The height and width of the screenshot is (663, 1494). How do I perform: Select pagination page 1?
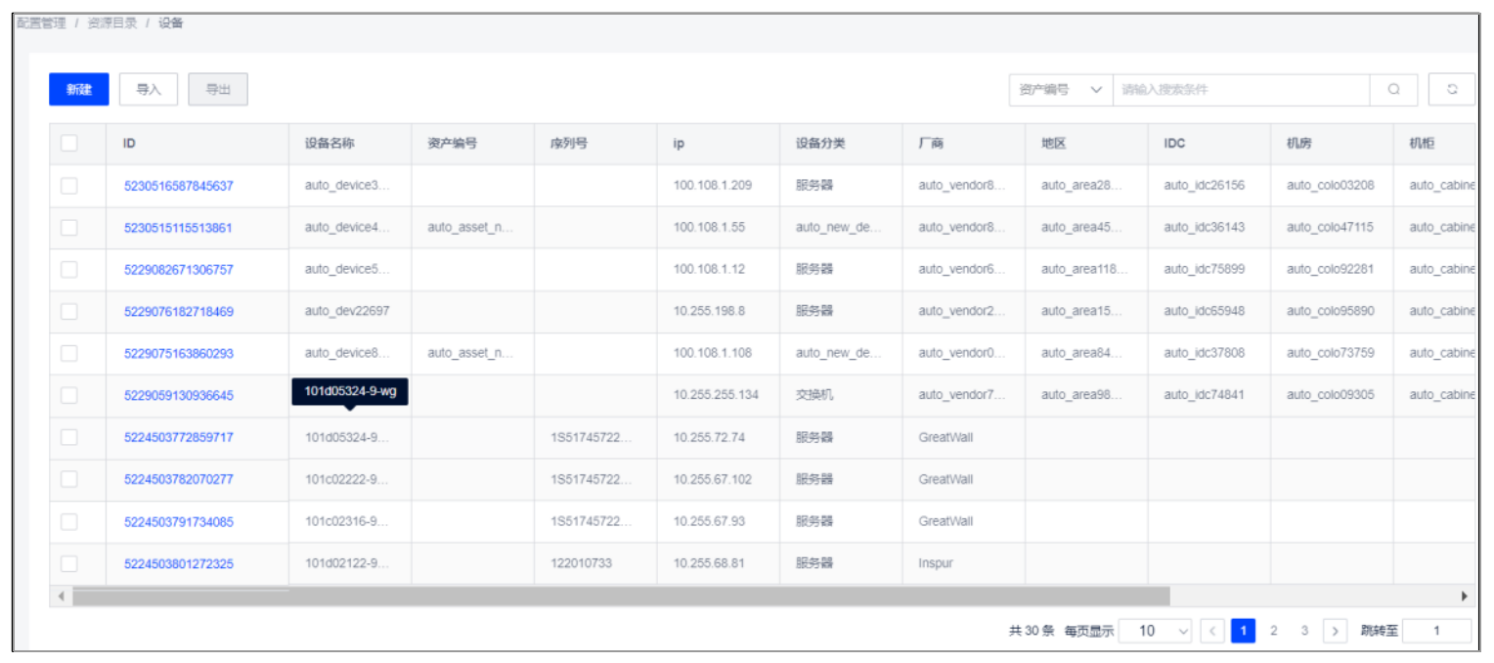[x=1243, y=631]
